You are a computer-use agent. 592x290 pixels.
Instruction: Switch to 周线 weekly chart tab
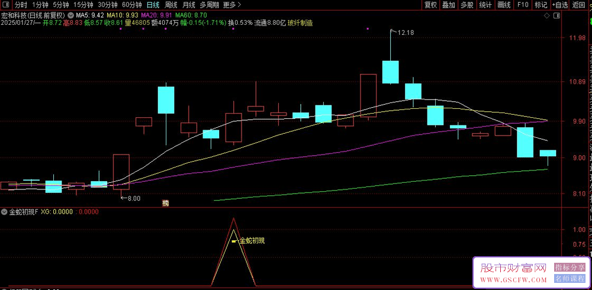point(171,5)
